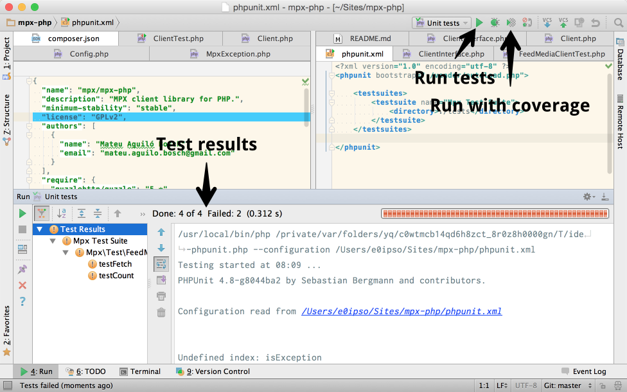The height and width of the screenshot is (392, 627).
Task: Open the Unit tests run configuration dropdown
Action: [441, 22]
